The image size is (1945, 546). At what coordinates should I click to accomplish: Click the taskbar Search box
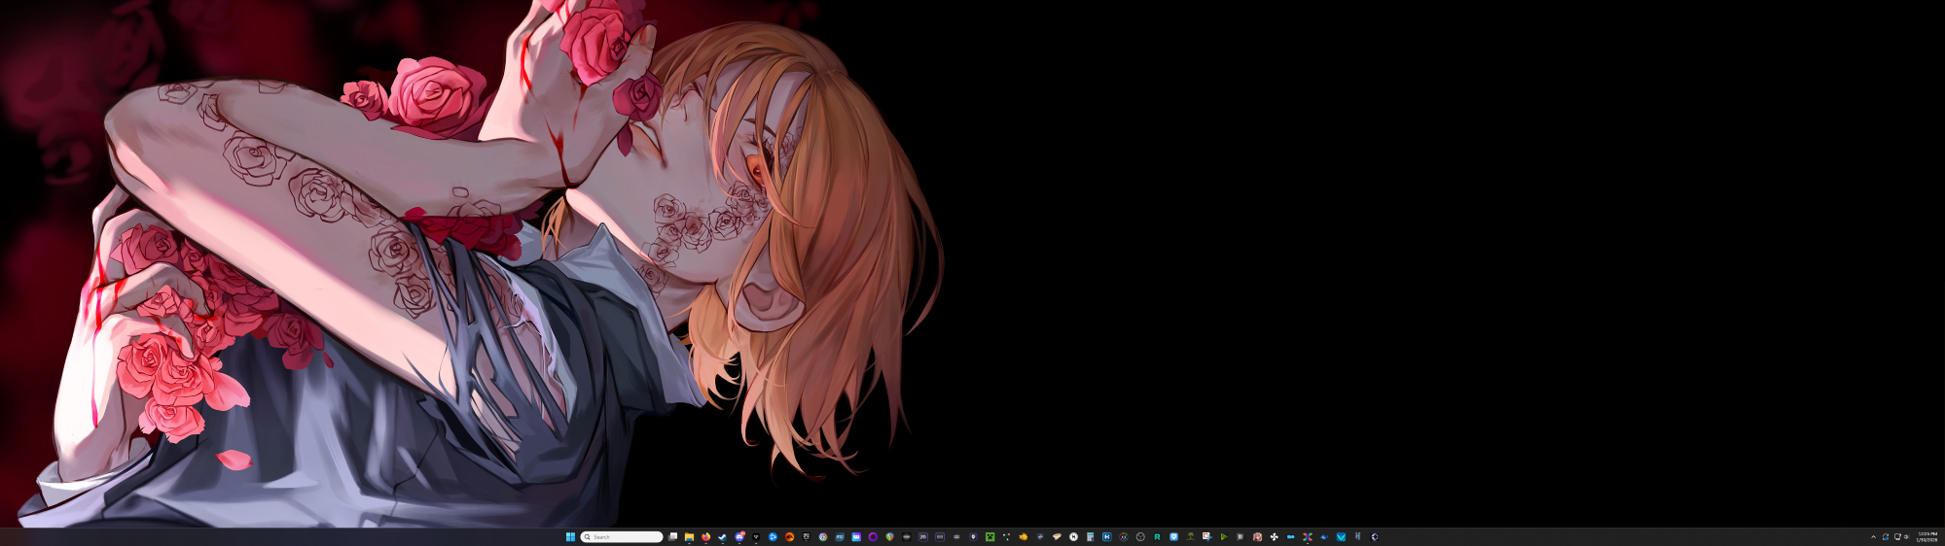(623, 536)
